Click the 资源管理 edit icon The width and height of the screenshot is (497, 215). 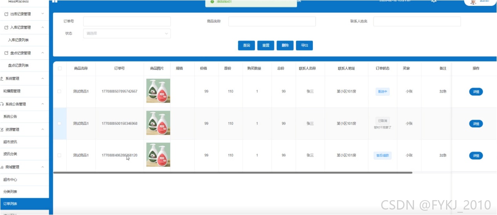tap(2, 129)
